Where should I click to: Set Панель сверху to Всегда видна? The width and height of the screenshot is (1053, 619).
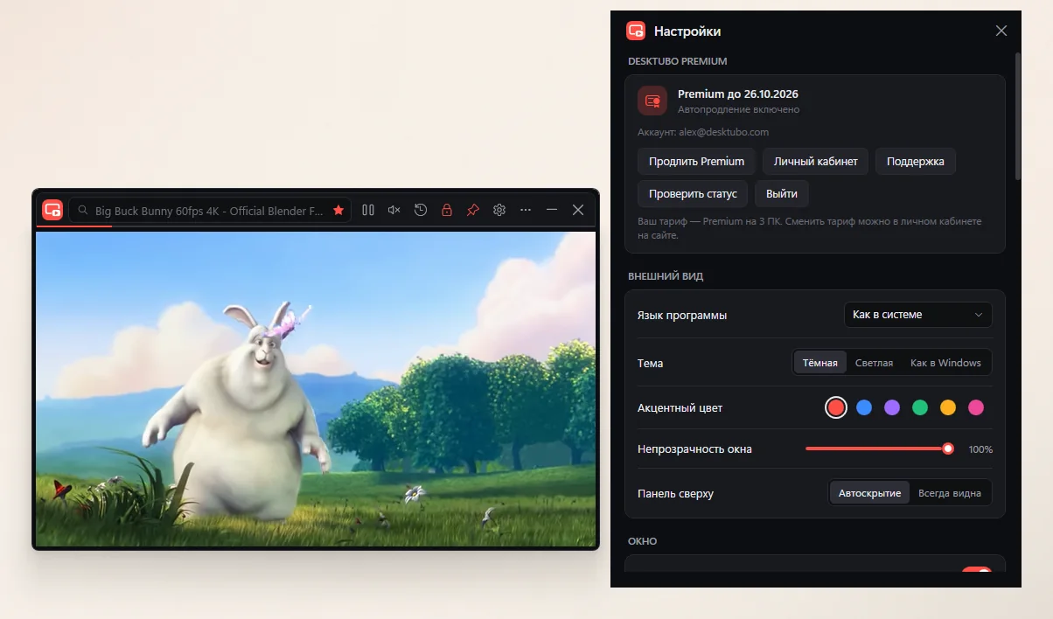pos(950,493)
